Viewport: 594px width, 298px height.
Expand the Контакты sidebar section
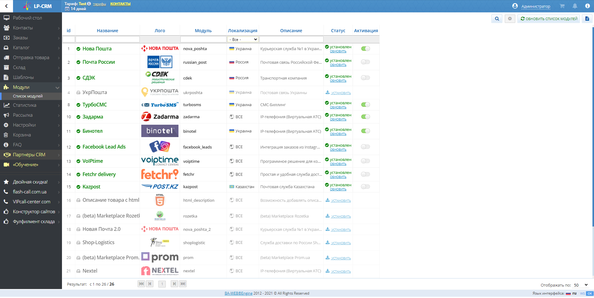[31, 28]
